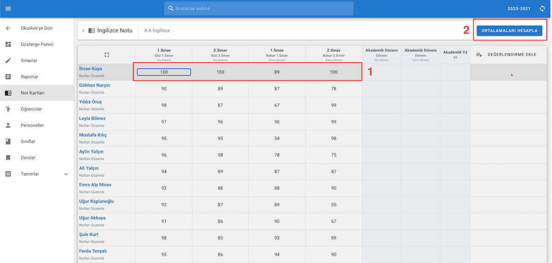Click Yıldız Oruç's Bahar 1.Sınav grade 67
Image resolution: width=552 pixels, height=263 pixels.
pyautogui.click(x=277, y=105)
